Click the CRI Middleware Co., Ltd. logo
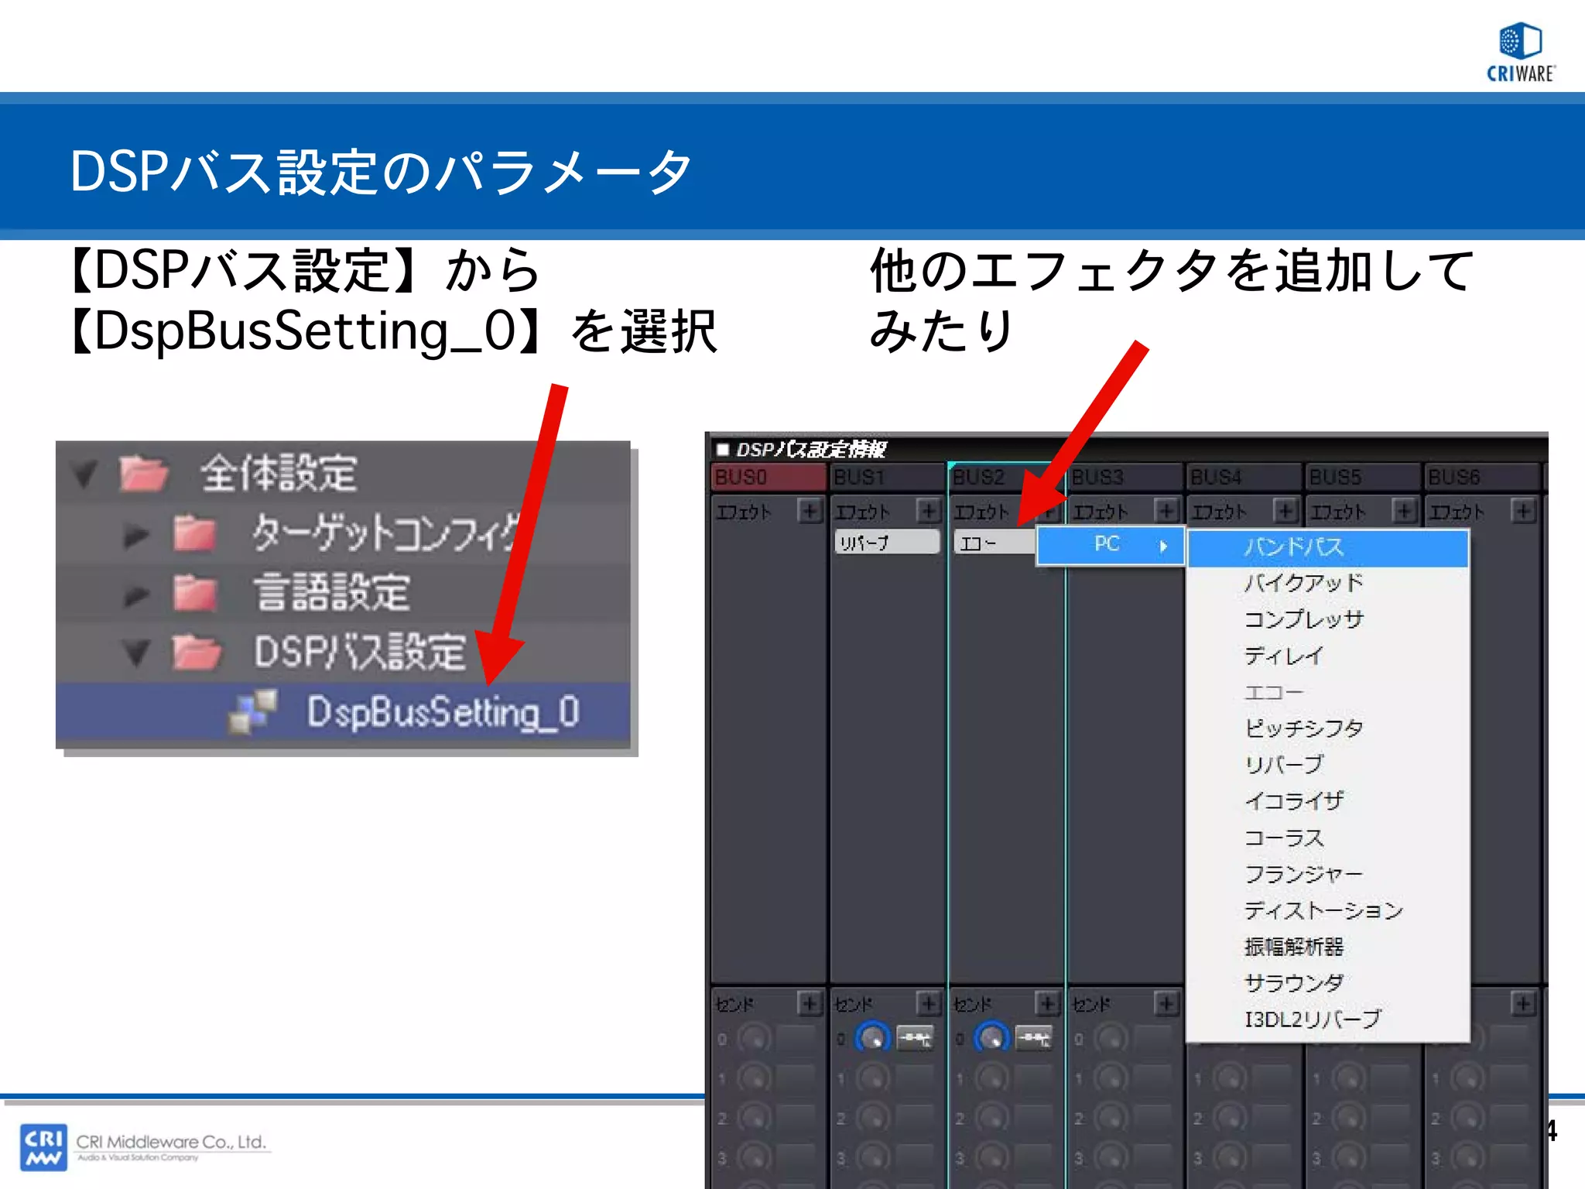The height and width of the screenshot is (1189, 1585). coord(145,1146)
